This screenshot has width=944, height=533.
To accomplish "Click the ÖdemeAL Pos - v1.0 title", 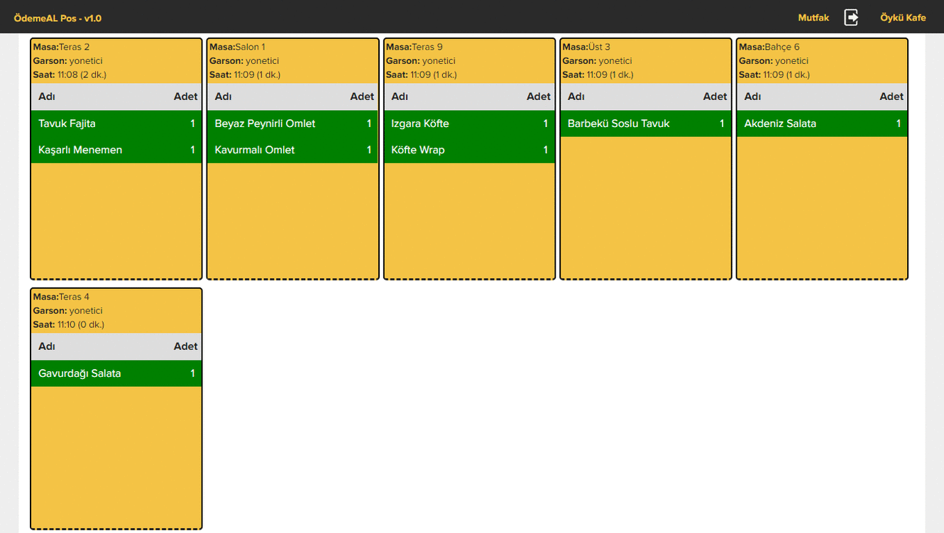I will tap(57, 18).
